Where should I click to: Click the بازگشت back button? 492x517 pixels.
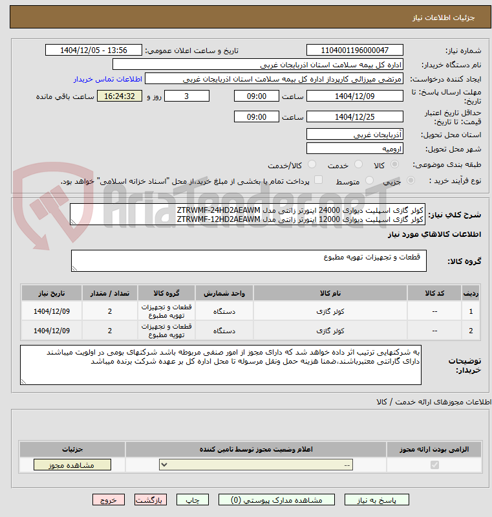[150, 500]
